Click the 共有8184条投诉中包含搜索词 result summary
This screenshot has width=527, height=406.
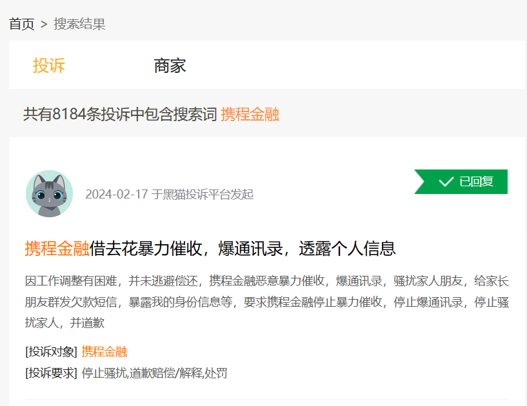(120, 114)
